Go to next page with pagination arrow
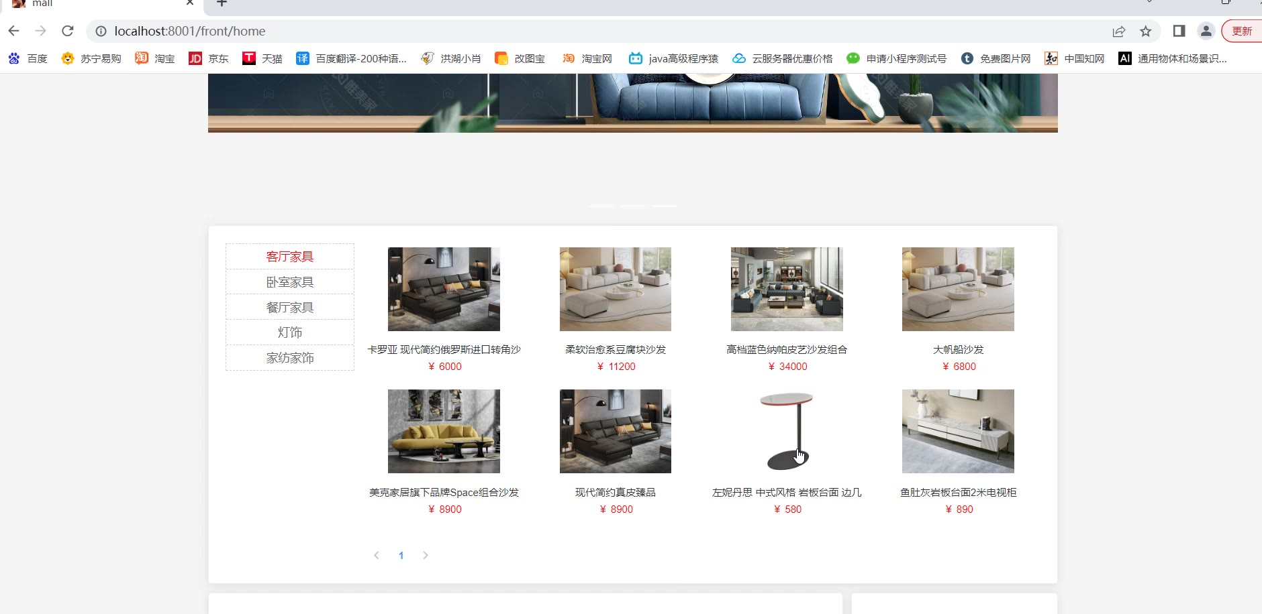 425,555
